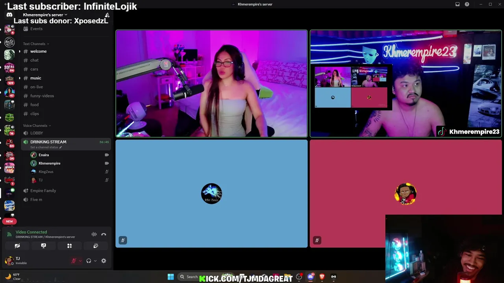Start an Activity from voice panel
Image resolution: width=504 pixels, height=283 pixels.
click(x=69, y=246)
